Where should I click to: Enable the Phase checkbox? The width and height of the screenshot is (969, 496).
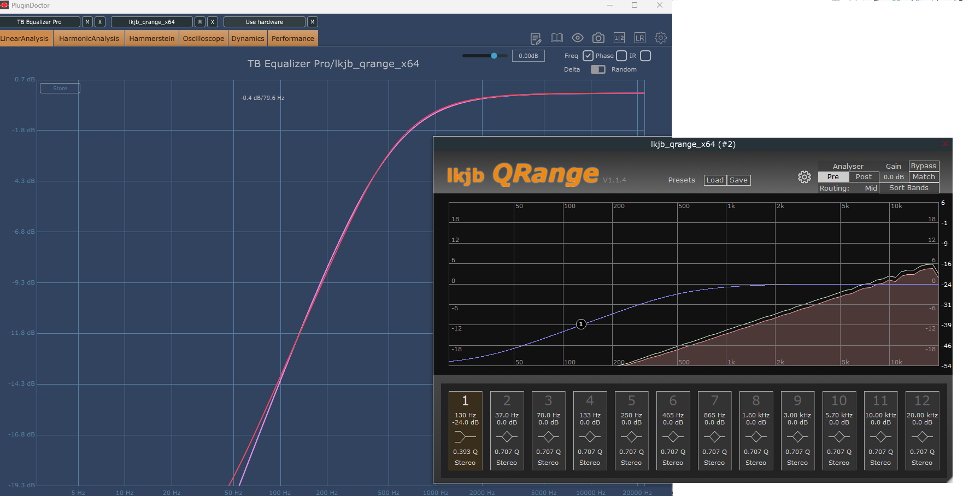[x=621, y=56]
